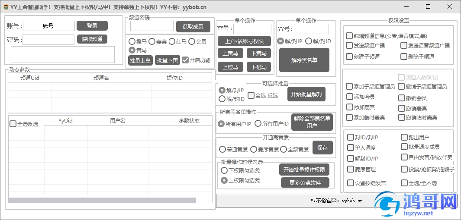
Task: Click the 解除全部黑名单用户 button
Action: (312, 122)
